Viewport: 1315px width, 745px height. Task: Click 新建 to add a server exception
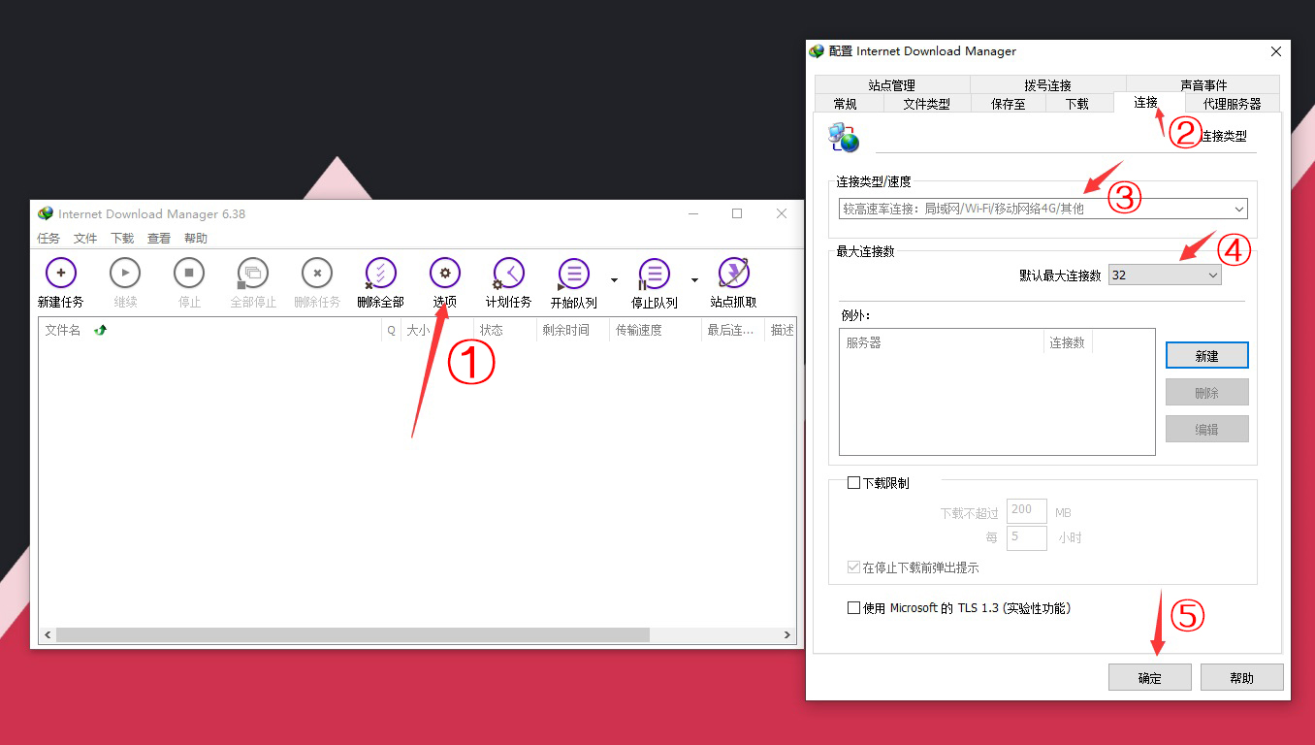tap(1206, 355)
